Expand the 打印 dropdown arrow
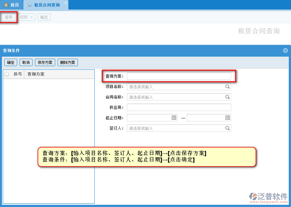The width and height of the screenshot is (291, 207). point(32,17)
